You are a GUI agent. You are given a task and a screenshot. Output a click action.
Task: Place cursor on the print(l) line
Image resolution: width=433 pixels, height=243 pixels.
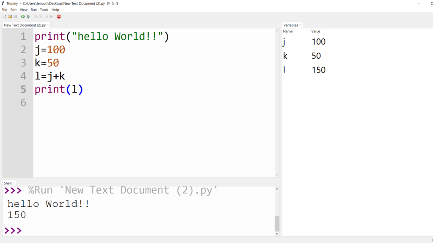(59, 89)
